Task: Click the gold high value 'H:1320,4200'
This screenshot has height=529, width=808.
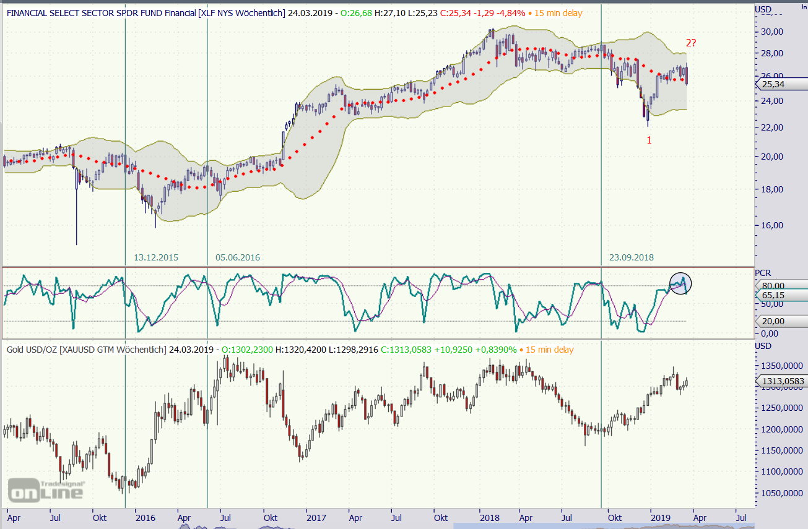Action: coord(302,350)
